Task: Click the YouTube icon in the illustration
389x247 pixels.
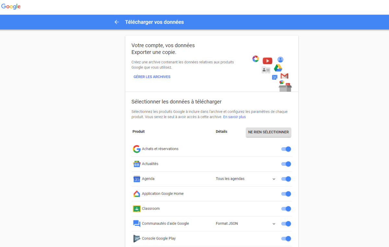Action: 267,61
